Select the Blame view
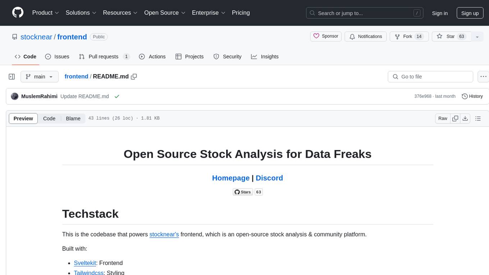Viewport: 489px width, 275px height. (73, 118)
